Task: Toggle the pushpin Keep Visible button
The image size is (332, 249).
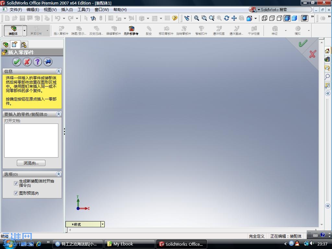Action: 48,62
